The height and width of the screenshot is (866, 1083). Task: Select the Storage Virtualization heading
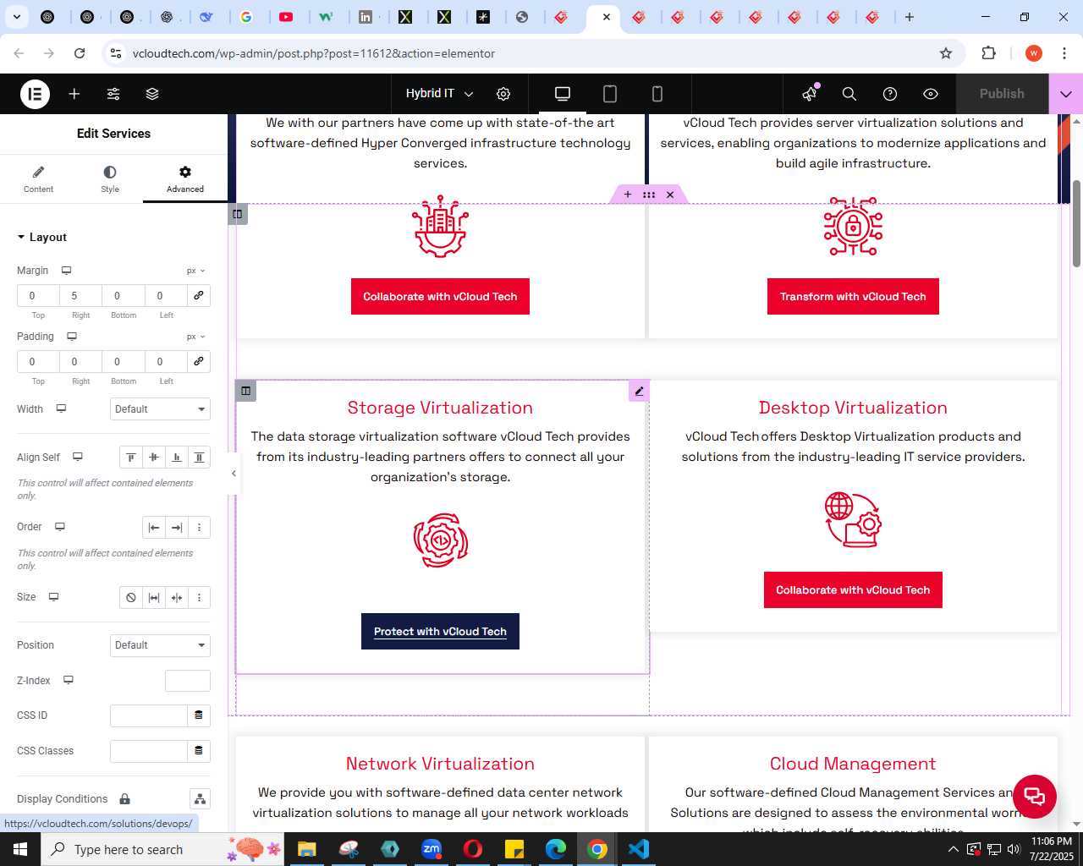440,408
